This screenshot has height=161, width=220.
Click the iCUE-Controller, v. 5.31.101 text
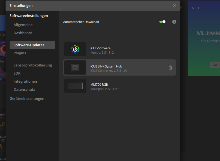tap(109, 71)
